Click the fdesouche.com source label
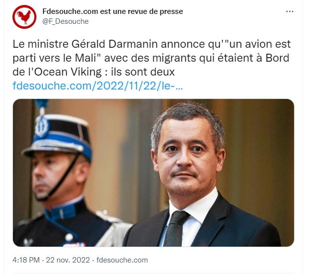This screenshot has height=274, width=309. 122,260
